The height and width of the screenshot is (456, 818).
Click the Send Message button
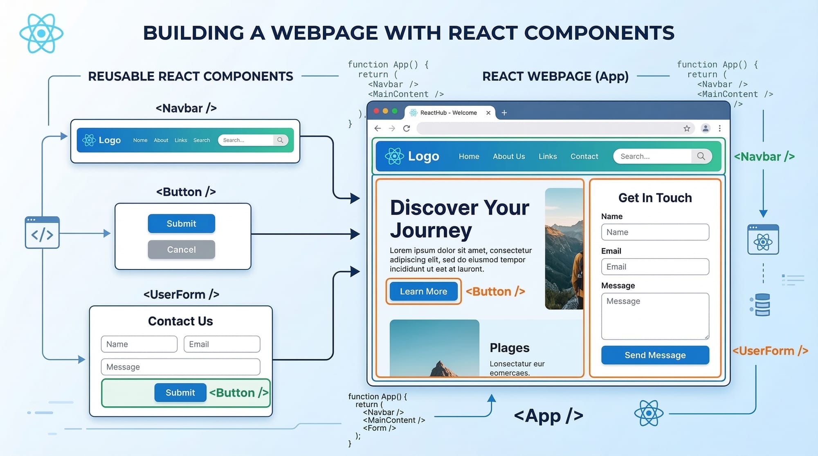click(x=655, y=355)
